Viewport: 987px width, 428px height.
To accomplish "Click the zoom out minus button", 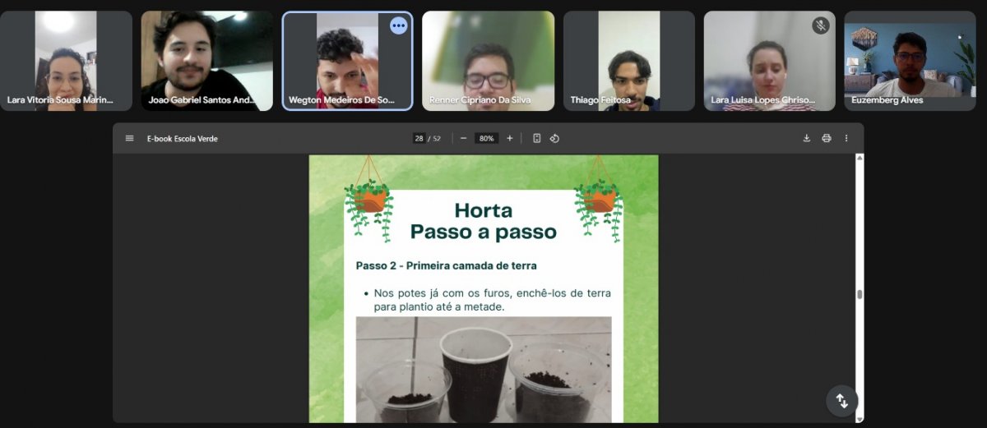I will [463, 138].
